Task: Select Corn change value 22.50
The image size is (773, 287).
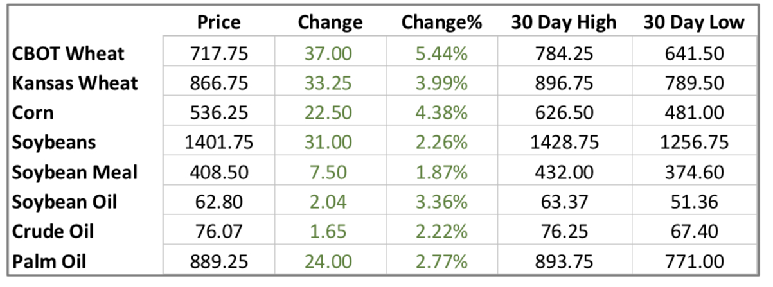Action: [330, 112]
